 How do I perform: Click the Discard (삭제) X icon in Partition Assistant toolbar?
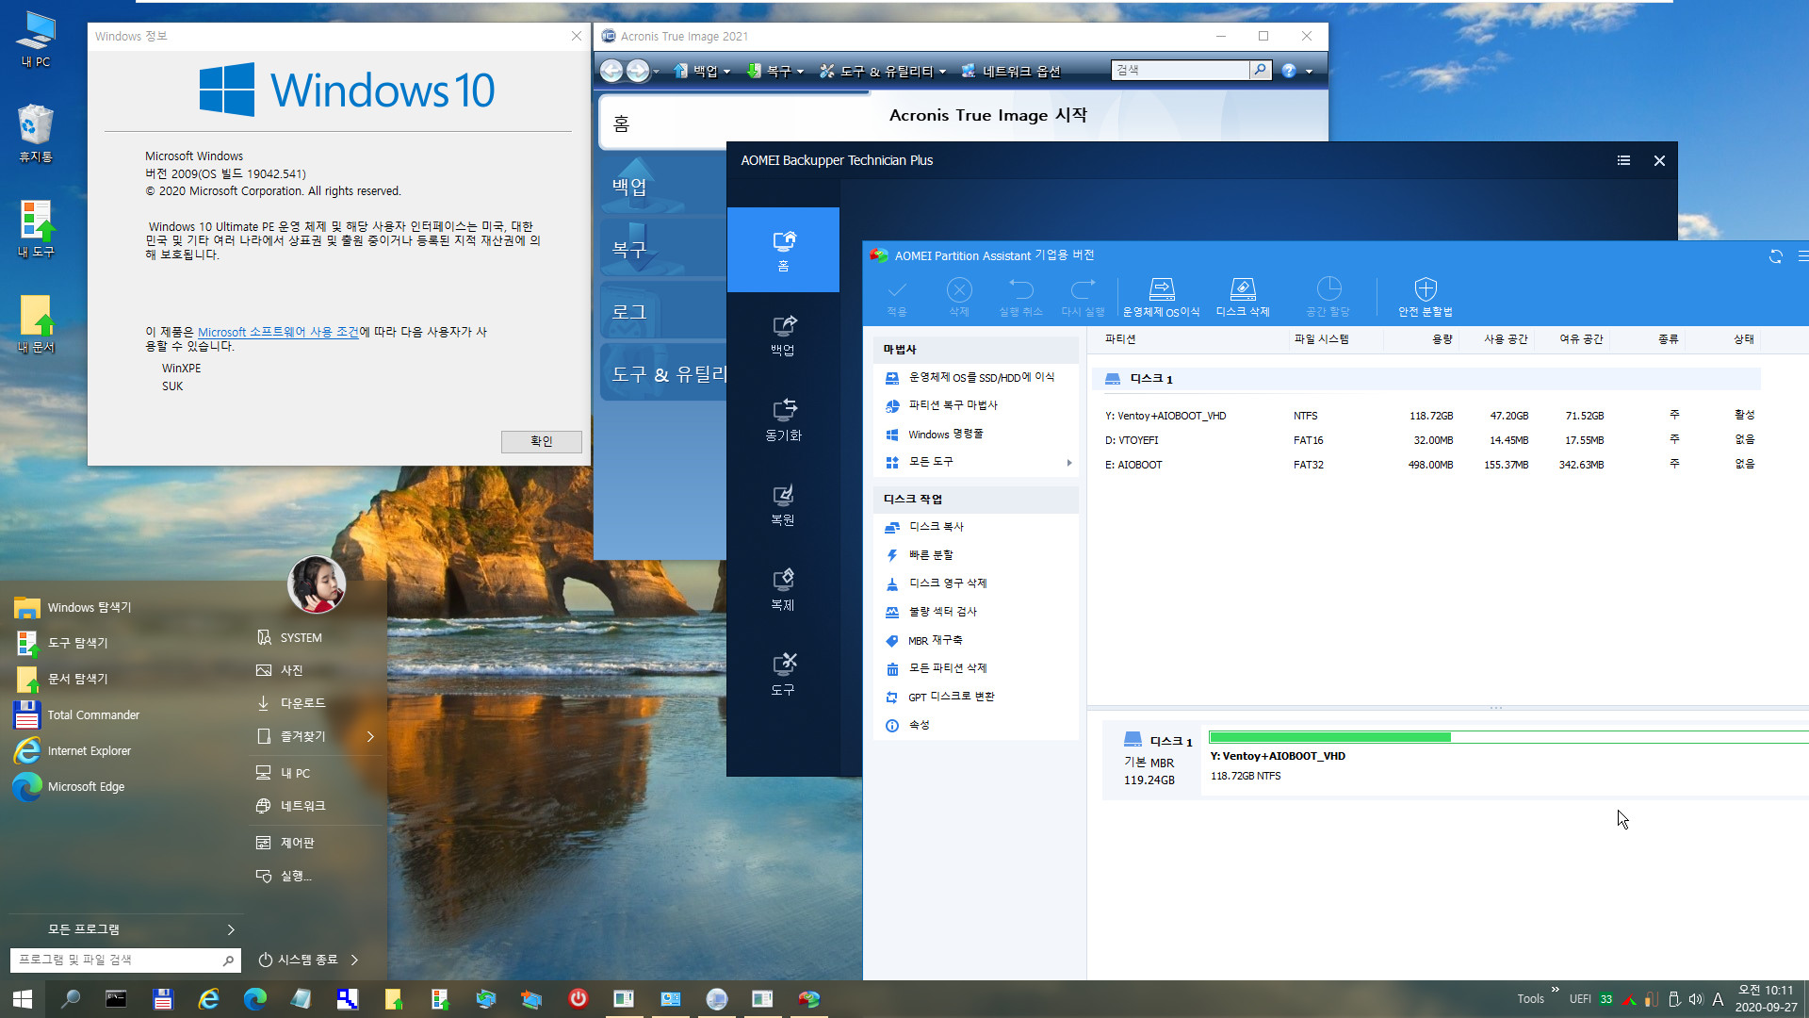[x=959, y=297]
